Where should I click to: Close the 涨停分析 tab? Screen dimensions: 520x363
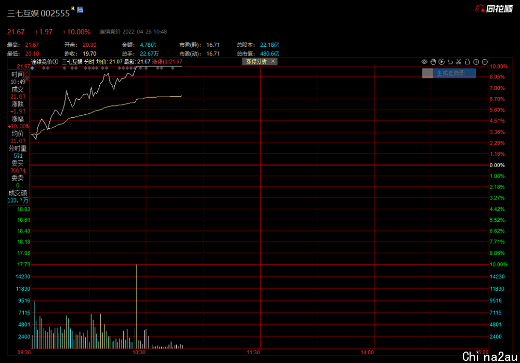coord(273,61)
